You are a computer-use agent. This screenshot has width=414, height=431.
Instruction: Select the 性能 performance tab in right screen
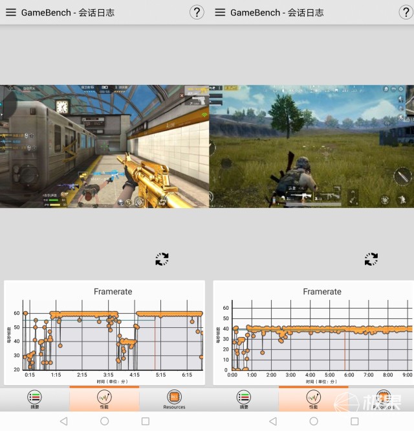313,399
